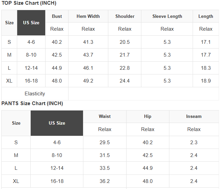Click the "Shoulder" column header
The image size is (220, 189).
(x=125, y=16)
